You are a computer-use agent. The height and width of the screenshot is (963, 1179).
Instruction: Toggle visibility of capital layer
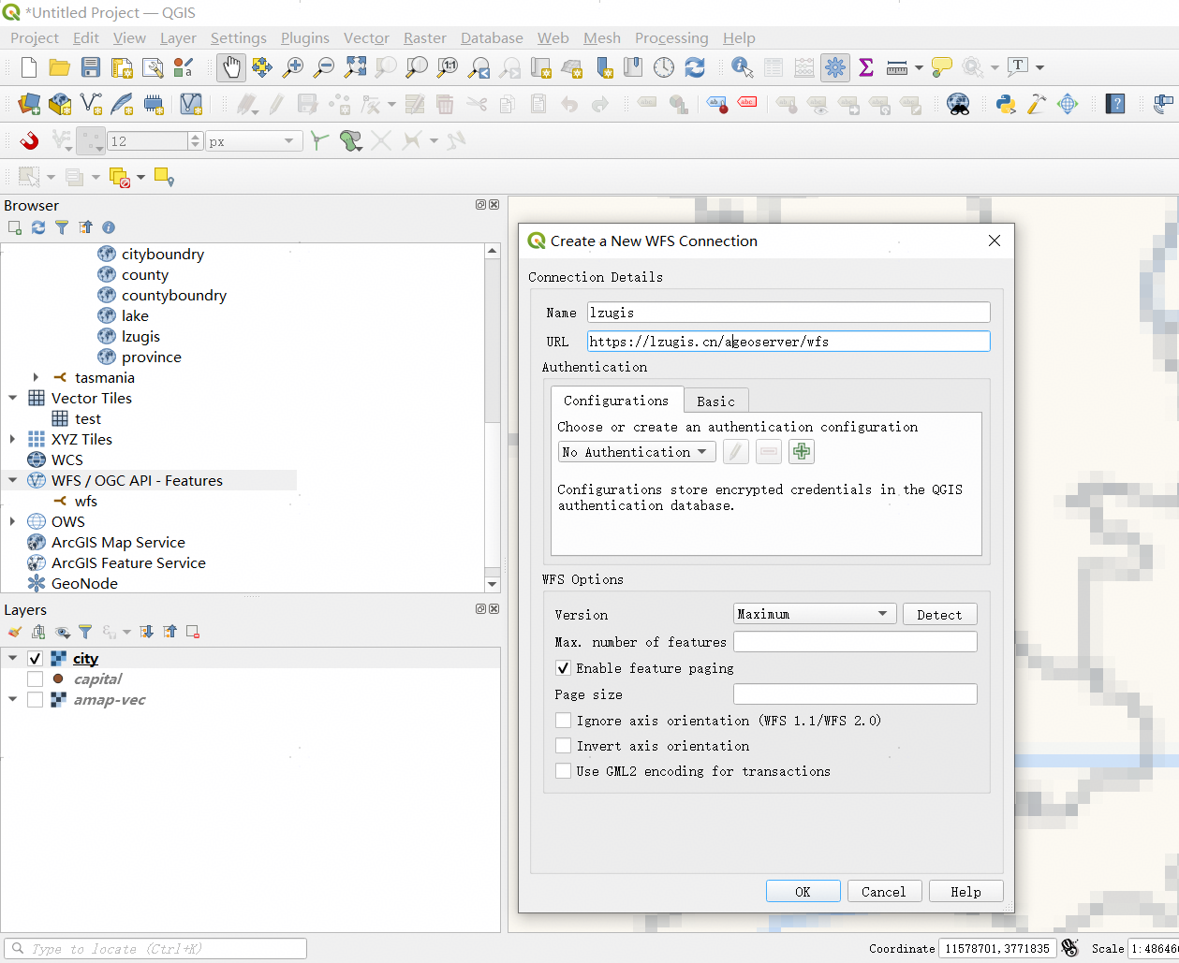pos(36,679)
